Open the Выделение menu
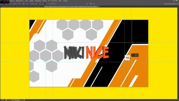179x101 pixels. coord(38,1)
